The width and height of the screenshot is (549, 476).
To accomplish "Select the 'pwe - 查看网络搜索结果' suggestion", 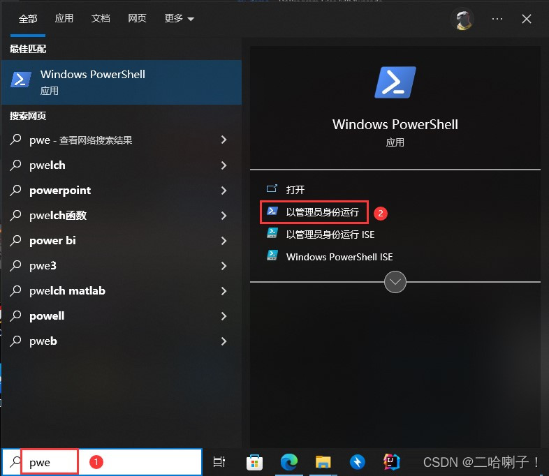I will (121, 140).
